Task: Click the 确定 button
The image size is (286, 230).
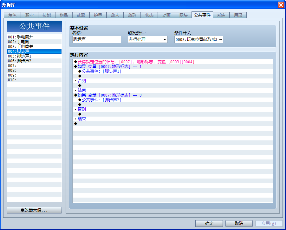Action: [209, 223]
